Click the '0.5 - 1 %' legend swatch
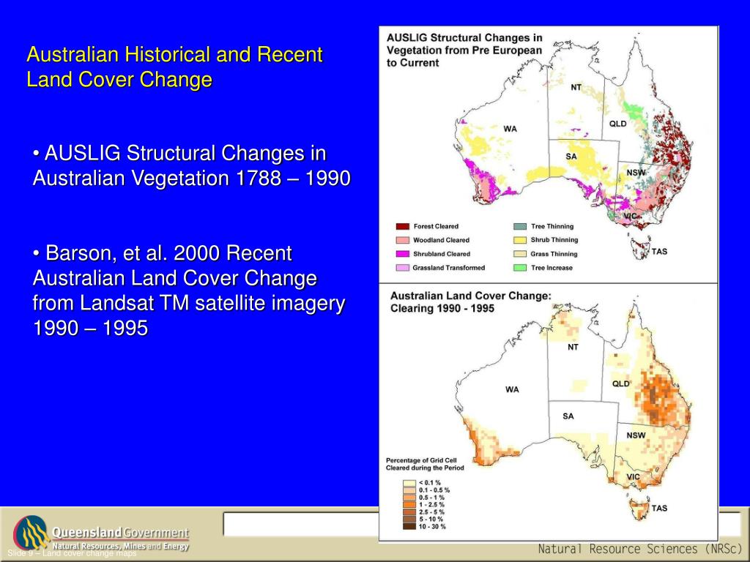This screenshot has width=750, height=562. 409,498
